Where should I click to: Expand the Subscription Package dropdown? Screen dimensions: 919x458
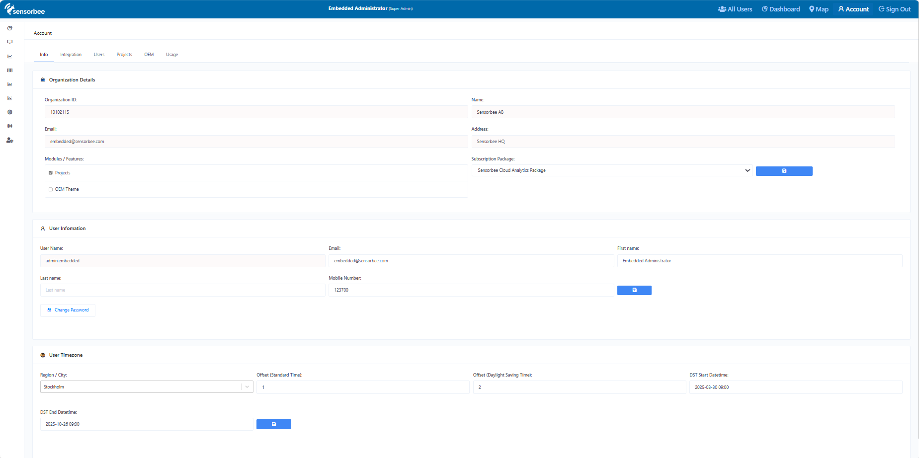click(612, 170)
